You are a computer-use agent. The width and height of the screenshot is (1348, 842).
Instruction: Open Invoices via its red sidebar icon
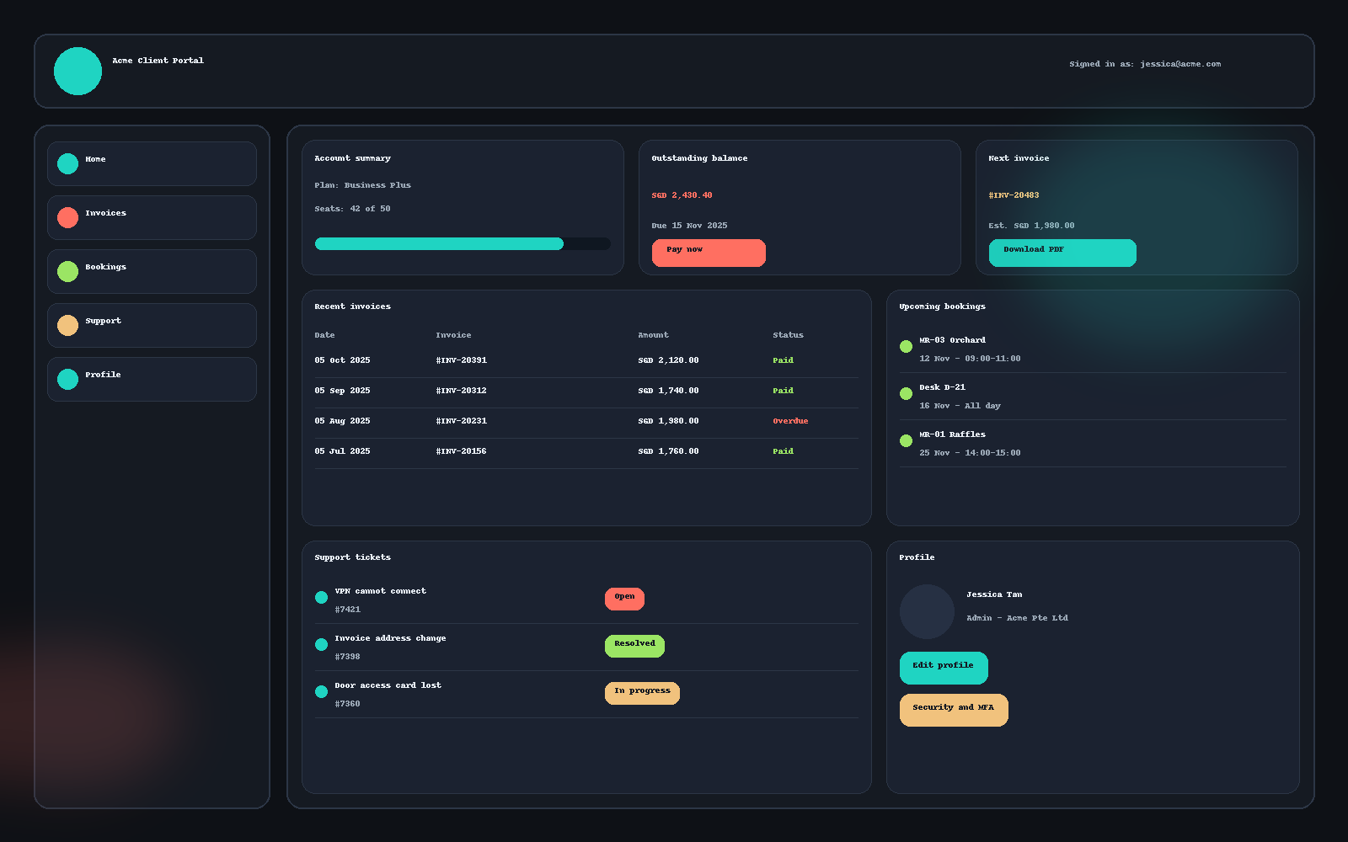pyautogui.click(x=67, y=217)
